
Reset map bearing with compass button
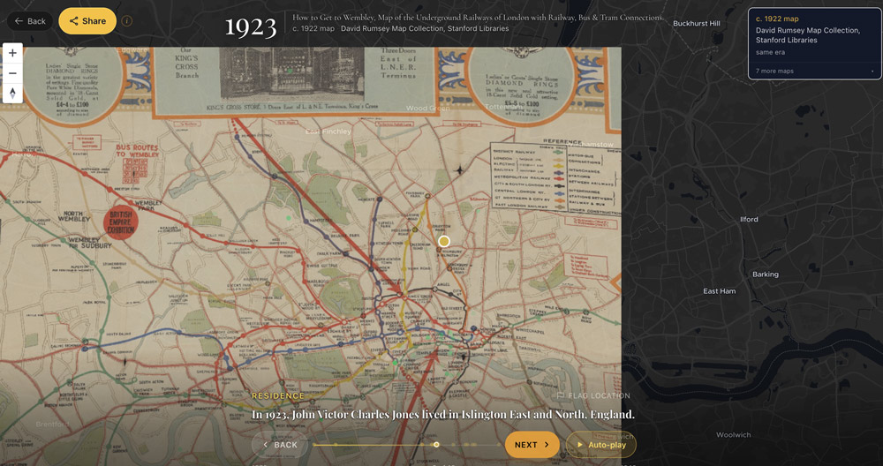12,93
